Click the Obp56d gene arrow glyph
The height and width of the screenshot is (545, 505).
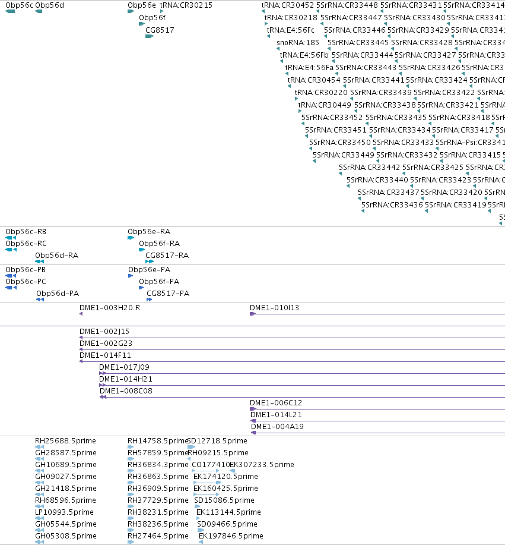tap(39, 11)
